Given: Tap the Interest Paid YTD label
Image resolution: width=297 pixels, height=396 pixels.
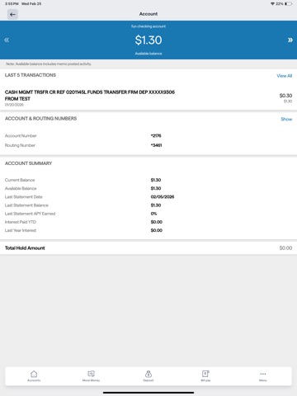Looking at the screenshot, I should click(21, 222).
